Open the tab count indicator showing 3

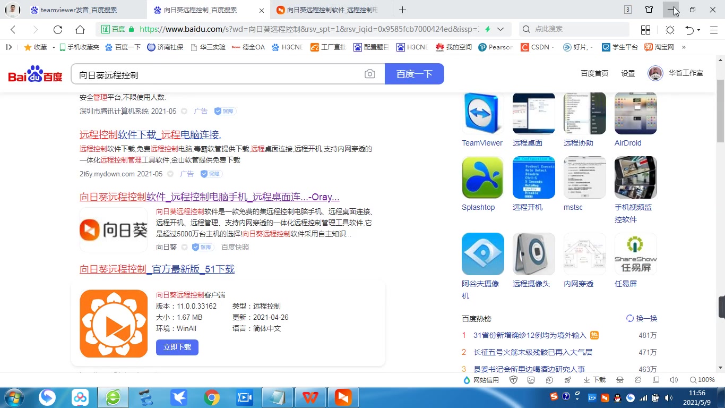pos(628,10)
